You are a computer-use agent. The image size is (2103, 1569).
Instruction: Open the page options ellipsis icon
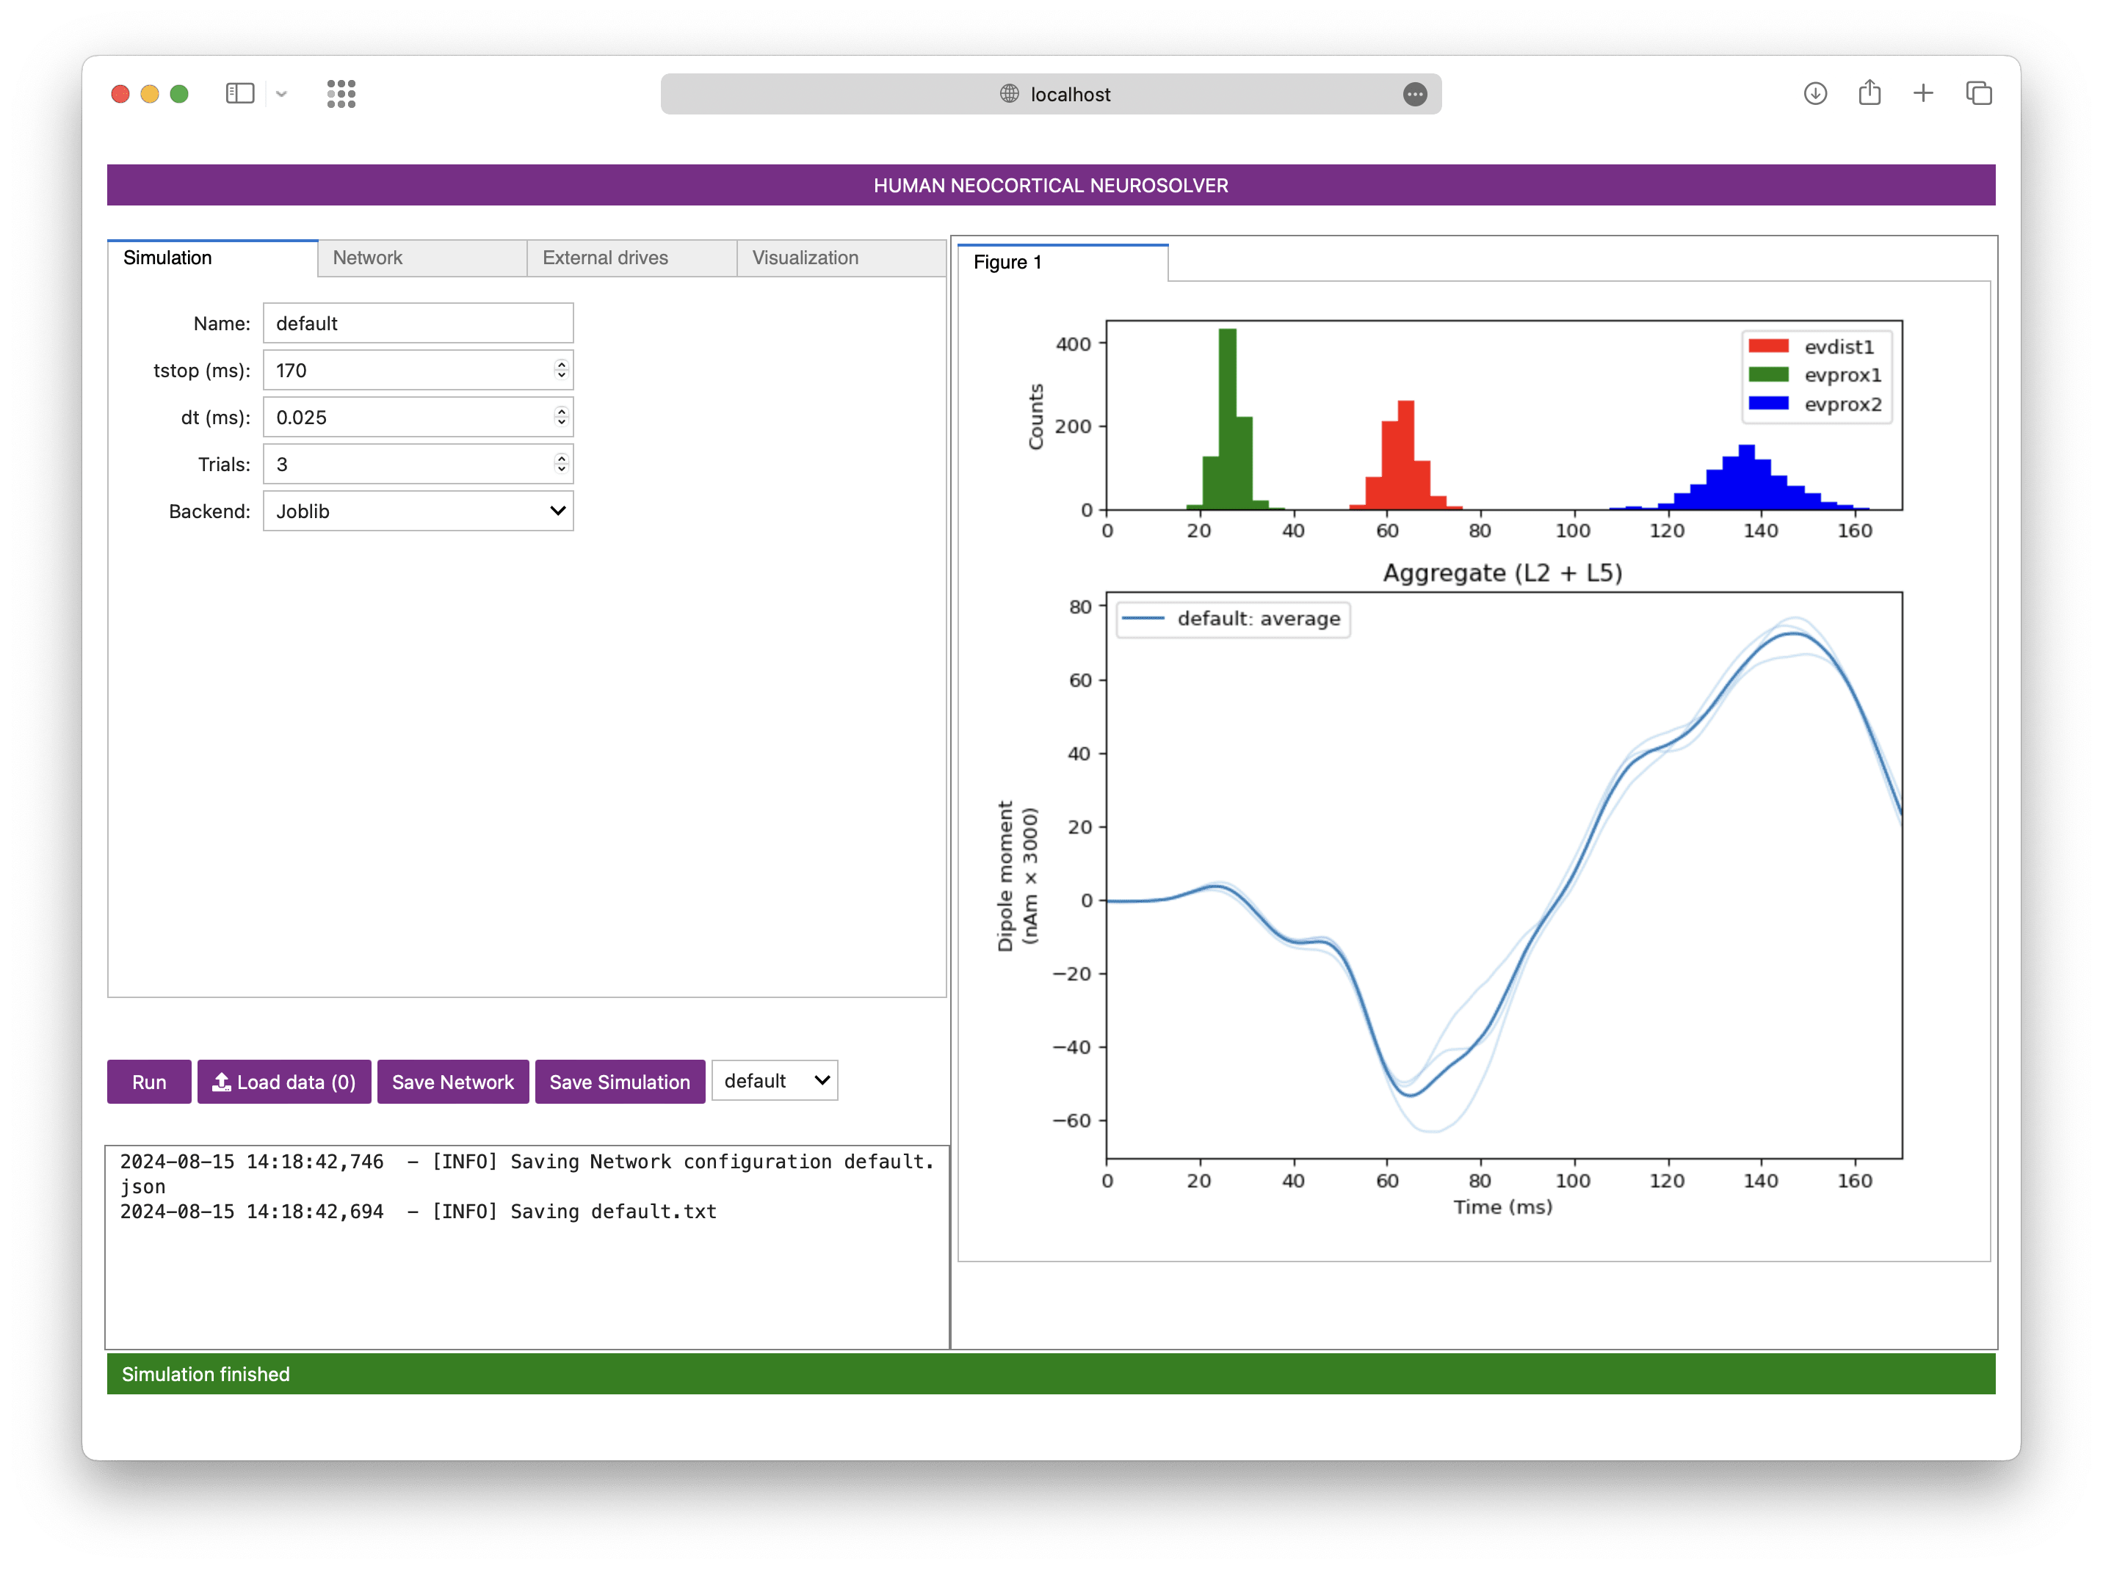[x=1414, y=94]
